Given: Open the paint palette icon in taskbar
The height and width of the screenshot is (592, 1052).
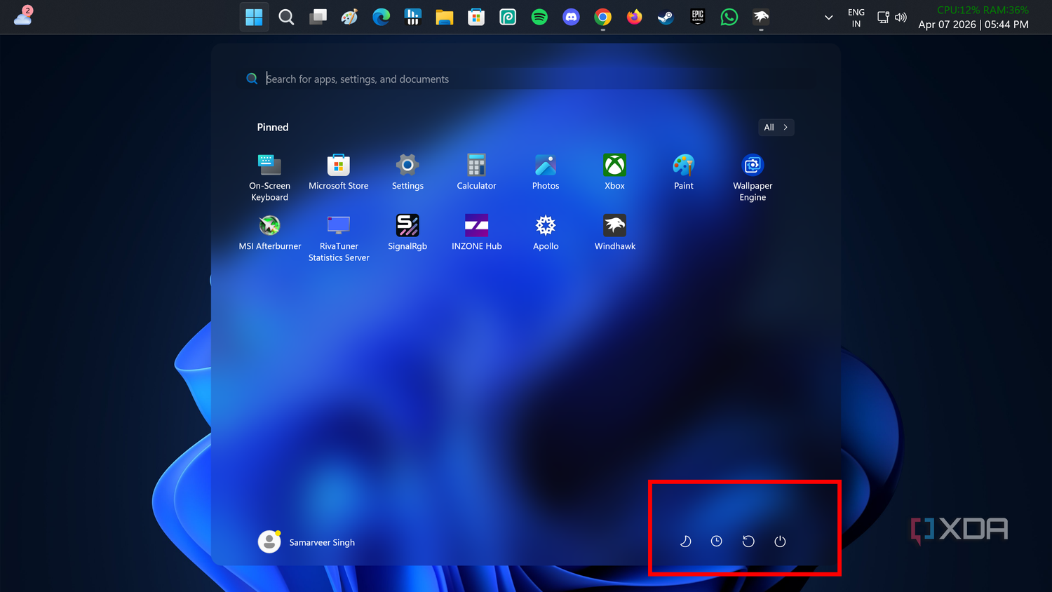Looking at the screenshot, I should click(349, 17).
